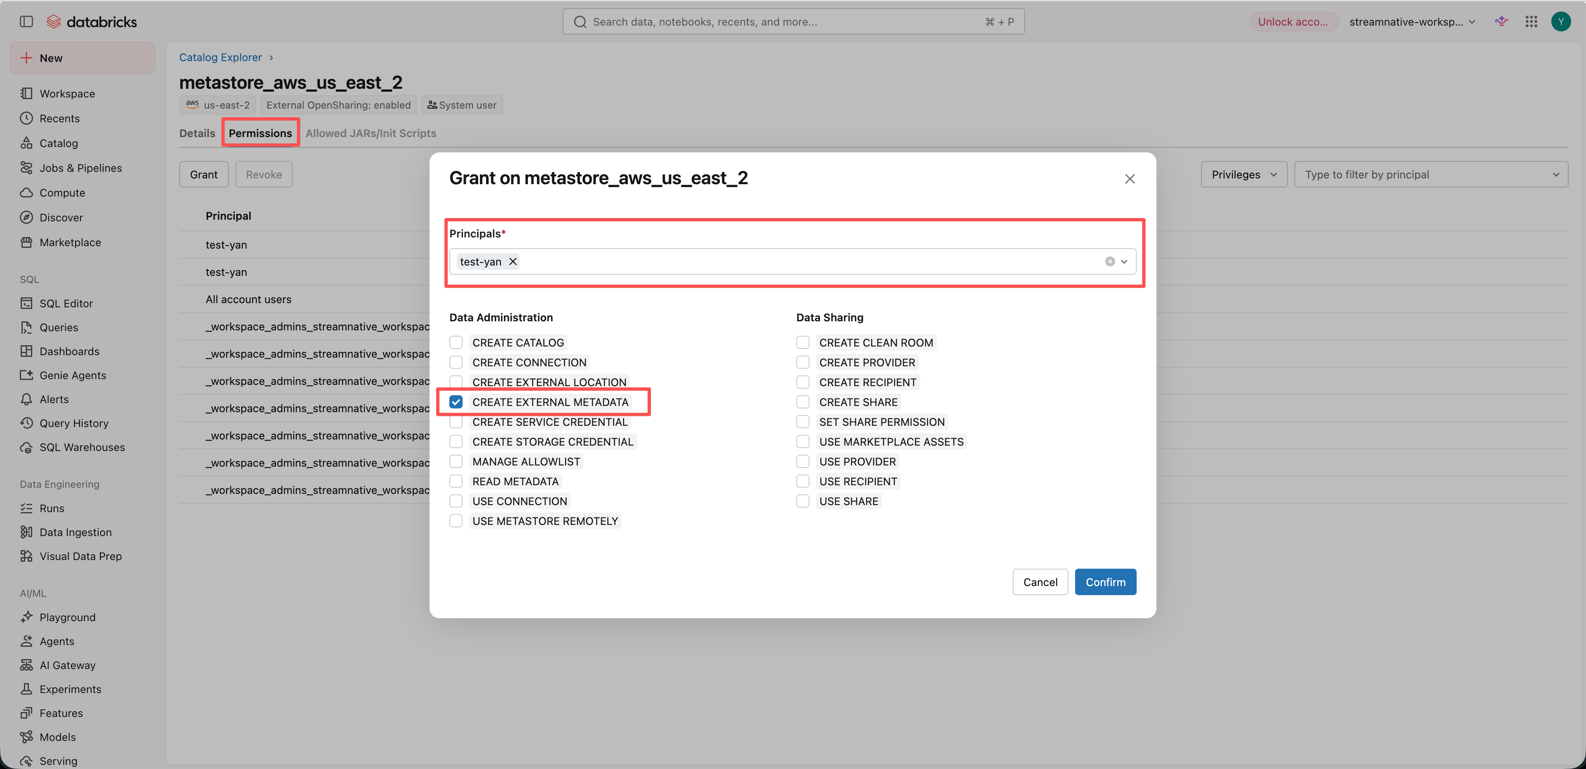This screenshot has width=1586, height=769.
Task: Open the Databricks assistant sparkle icon
Action: coord(1501,21)
